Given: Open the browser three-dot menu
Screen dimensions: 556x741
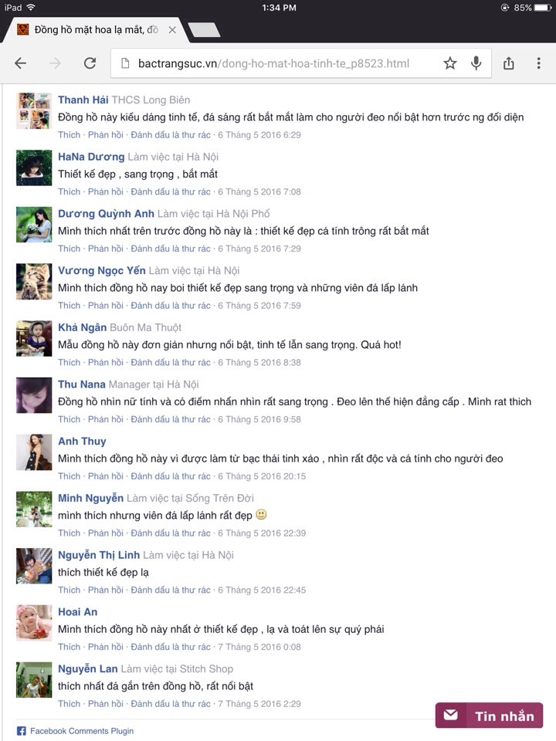Looking at the screenshot, I should [538, 63].
